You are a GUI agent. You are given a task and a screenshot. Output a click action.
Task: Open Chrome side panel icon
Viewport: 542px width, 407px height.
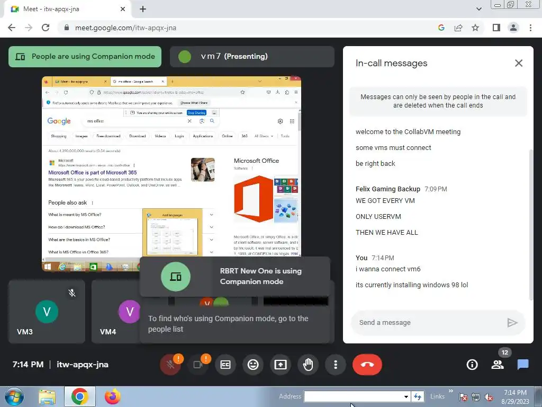pos(496,28)
